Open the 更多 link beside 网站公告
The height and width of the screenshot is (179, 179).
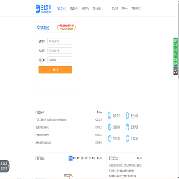pyautogui.click(x=99, y=112)
